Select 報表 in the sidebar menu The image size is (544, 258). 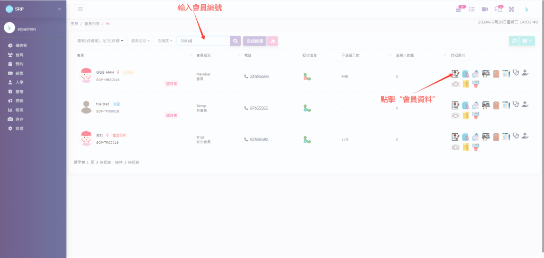19,110
